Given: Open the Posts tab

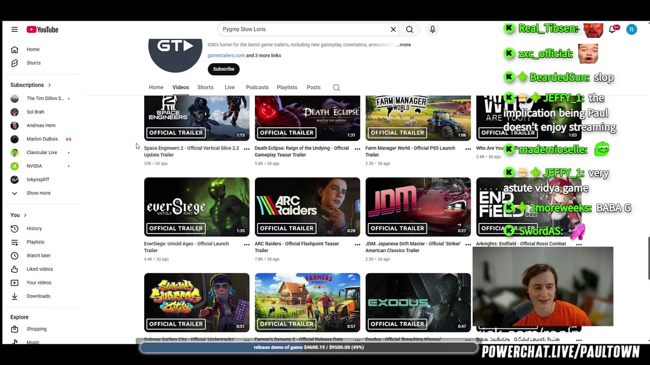Looking at the screenshot, I should click(x=313, y=87).
